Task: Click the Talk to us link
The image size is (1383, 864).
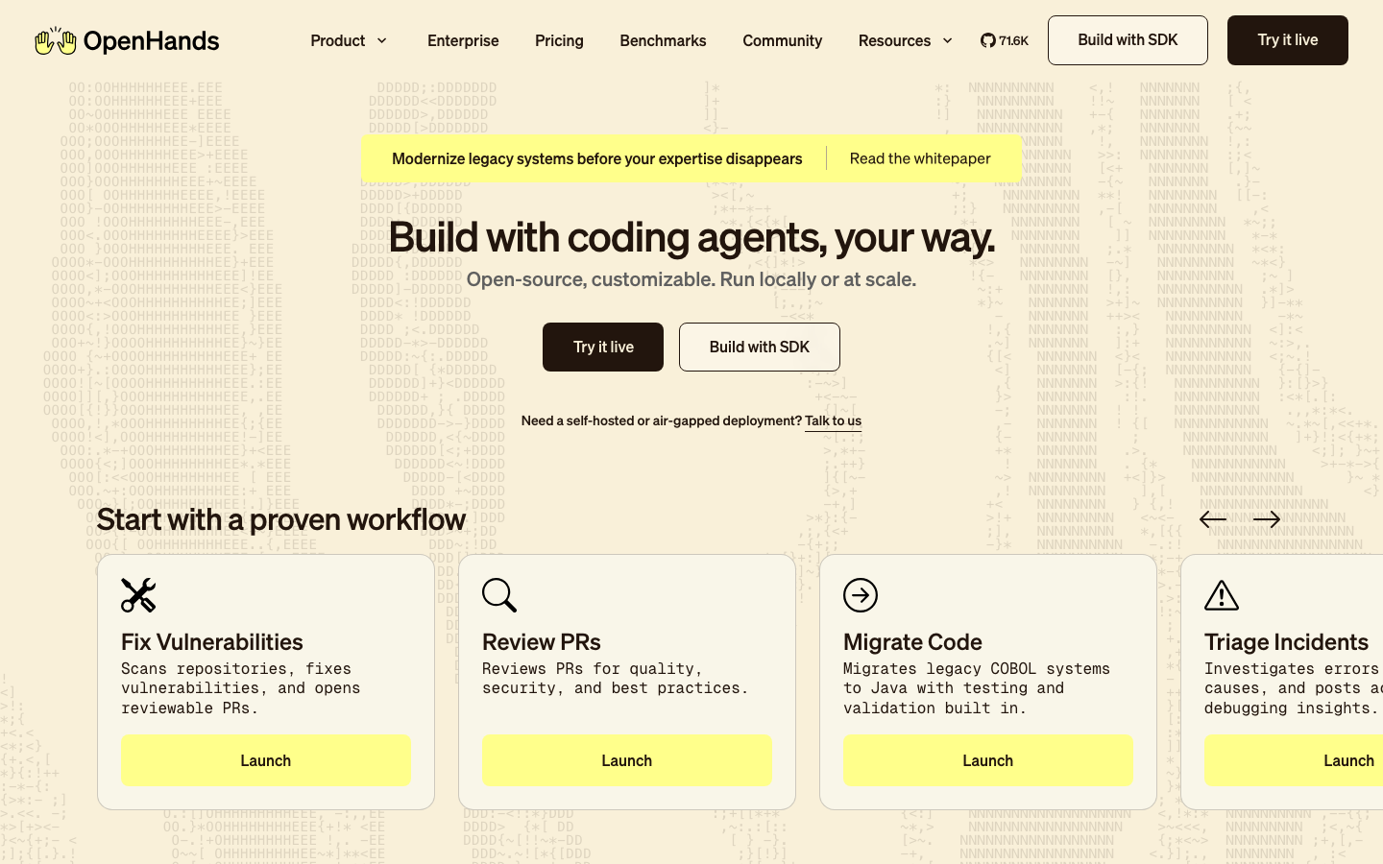Action: click(833, 420)
